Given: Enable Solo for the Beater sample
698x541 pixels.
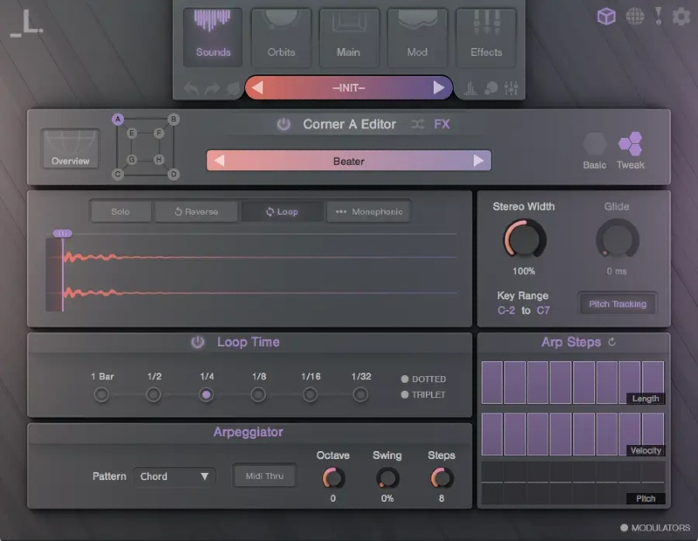Looking at the screenshot, I should coord(121,211).
